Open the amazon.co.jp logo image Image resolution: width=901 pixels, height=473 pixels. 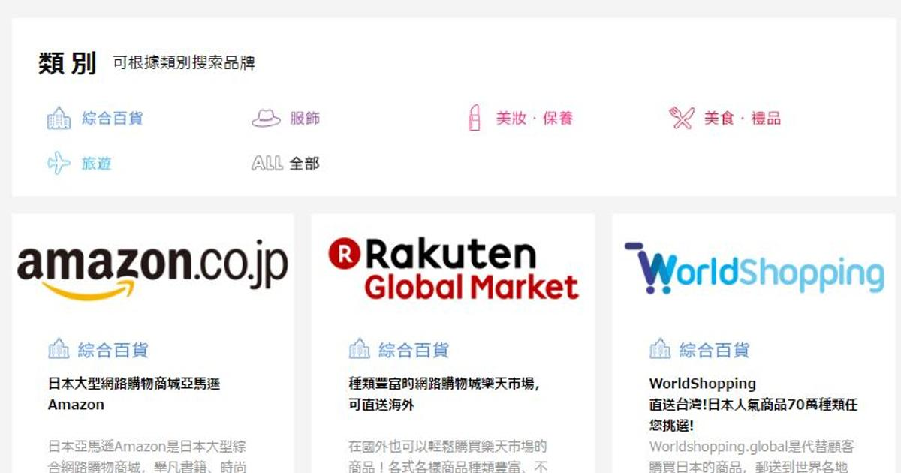152,270
